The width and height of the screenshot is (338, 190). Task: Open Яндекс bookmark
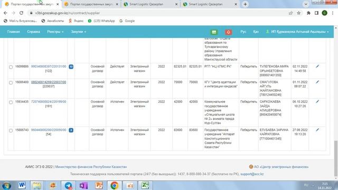coord(76,21)
